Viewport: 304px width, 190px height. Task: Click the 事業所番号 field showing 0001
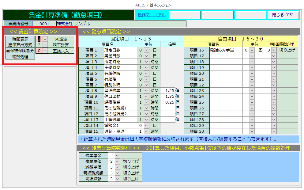click(x=44, y=24)
